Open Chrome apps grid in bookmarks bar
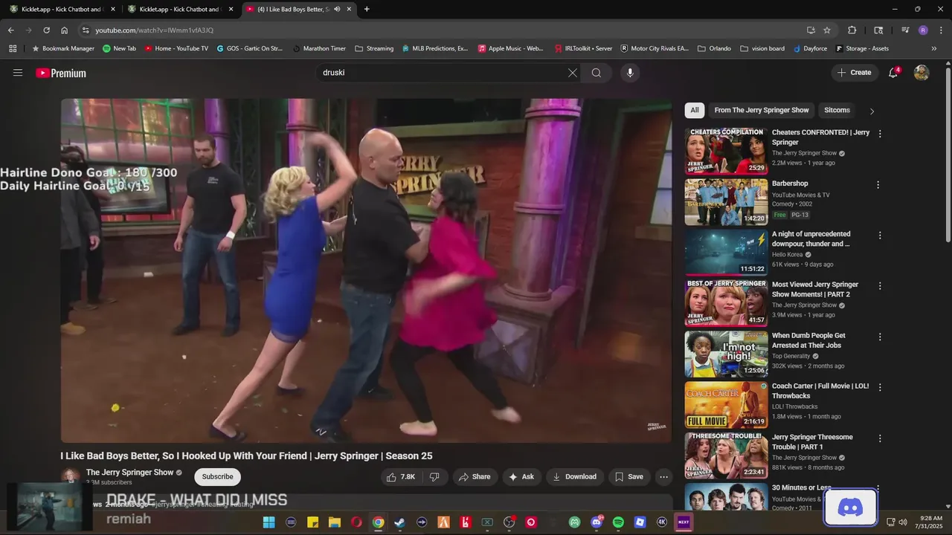Image resolution: width=952 pixels, height=535 pixels. point(13,48)
